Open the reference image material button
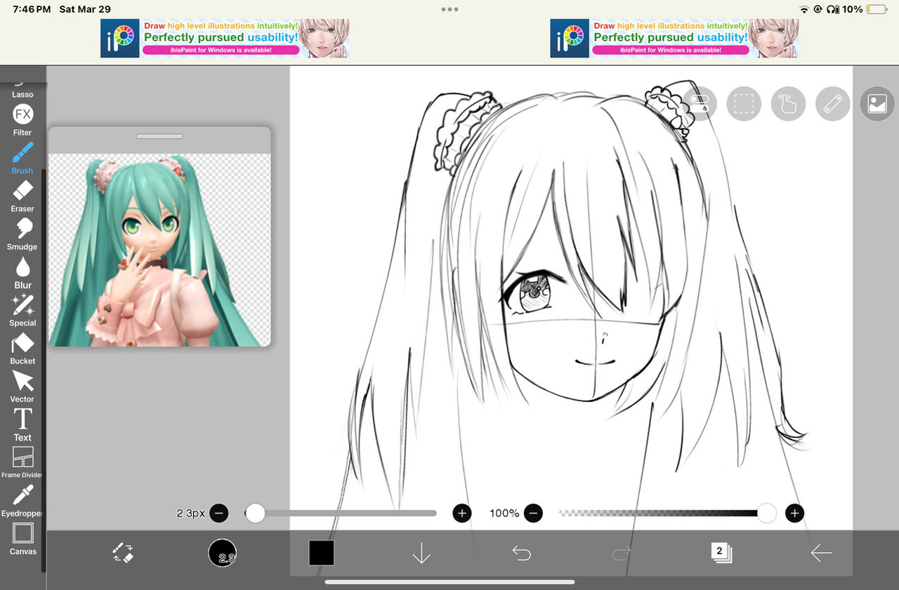 pyautogui.click(x=877, y=104)
